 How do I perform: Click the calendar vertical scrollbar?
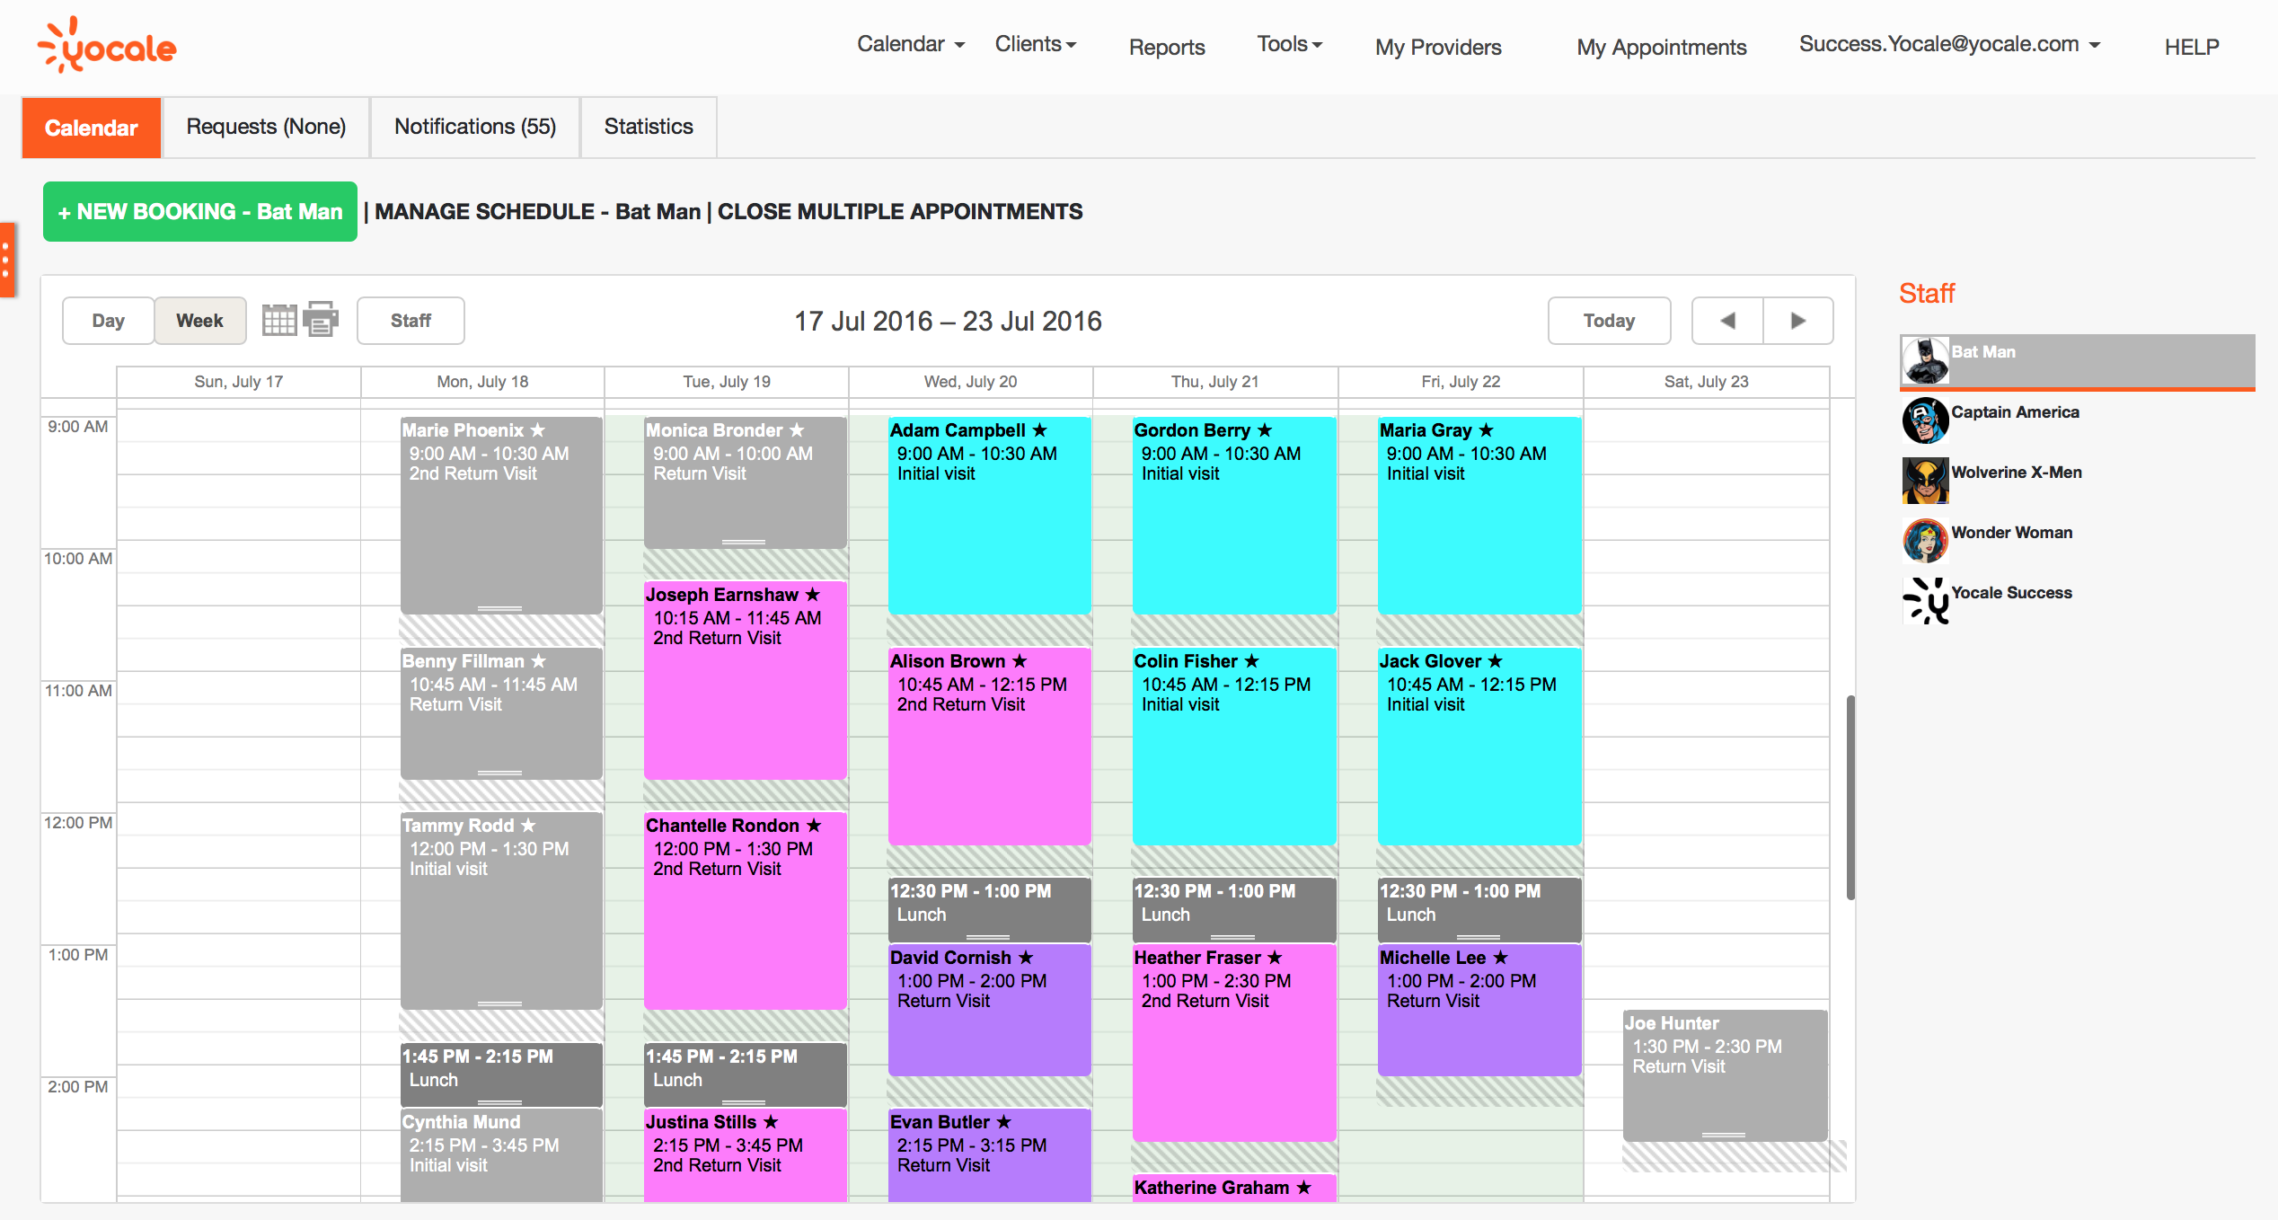coord(1850,796)
